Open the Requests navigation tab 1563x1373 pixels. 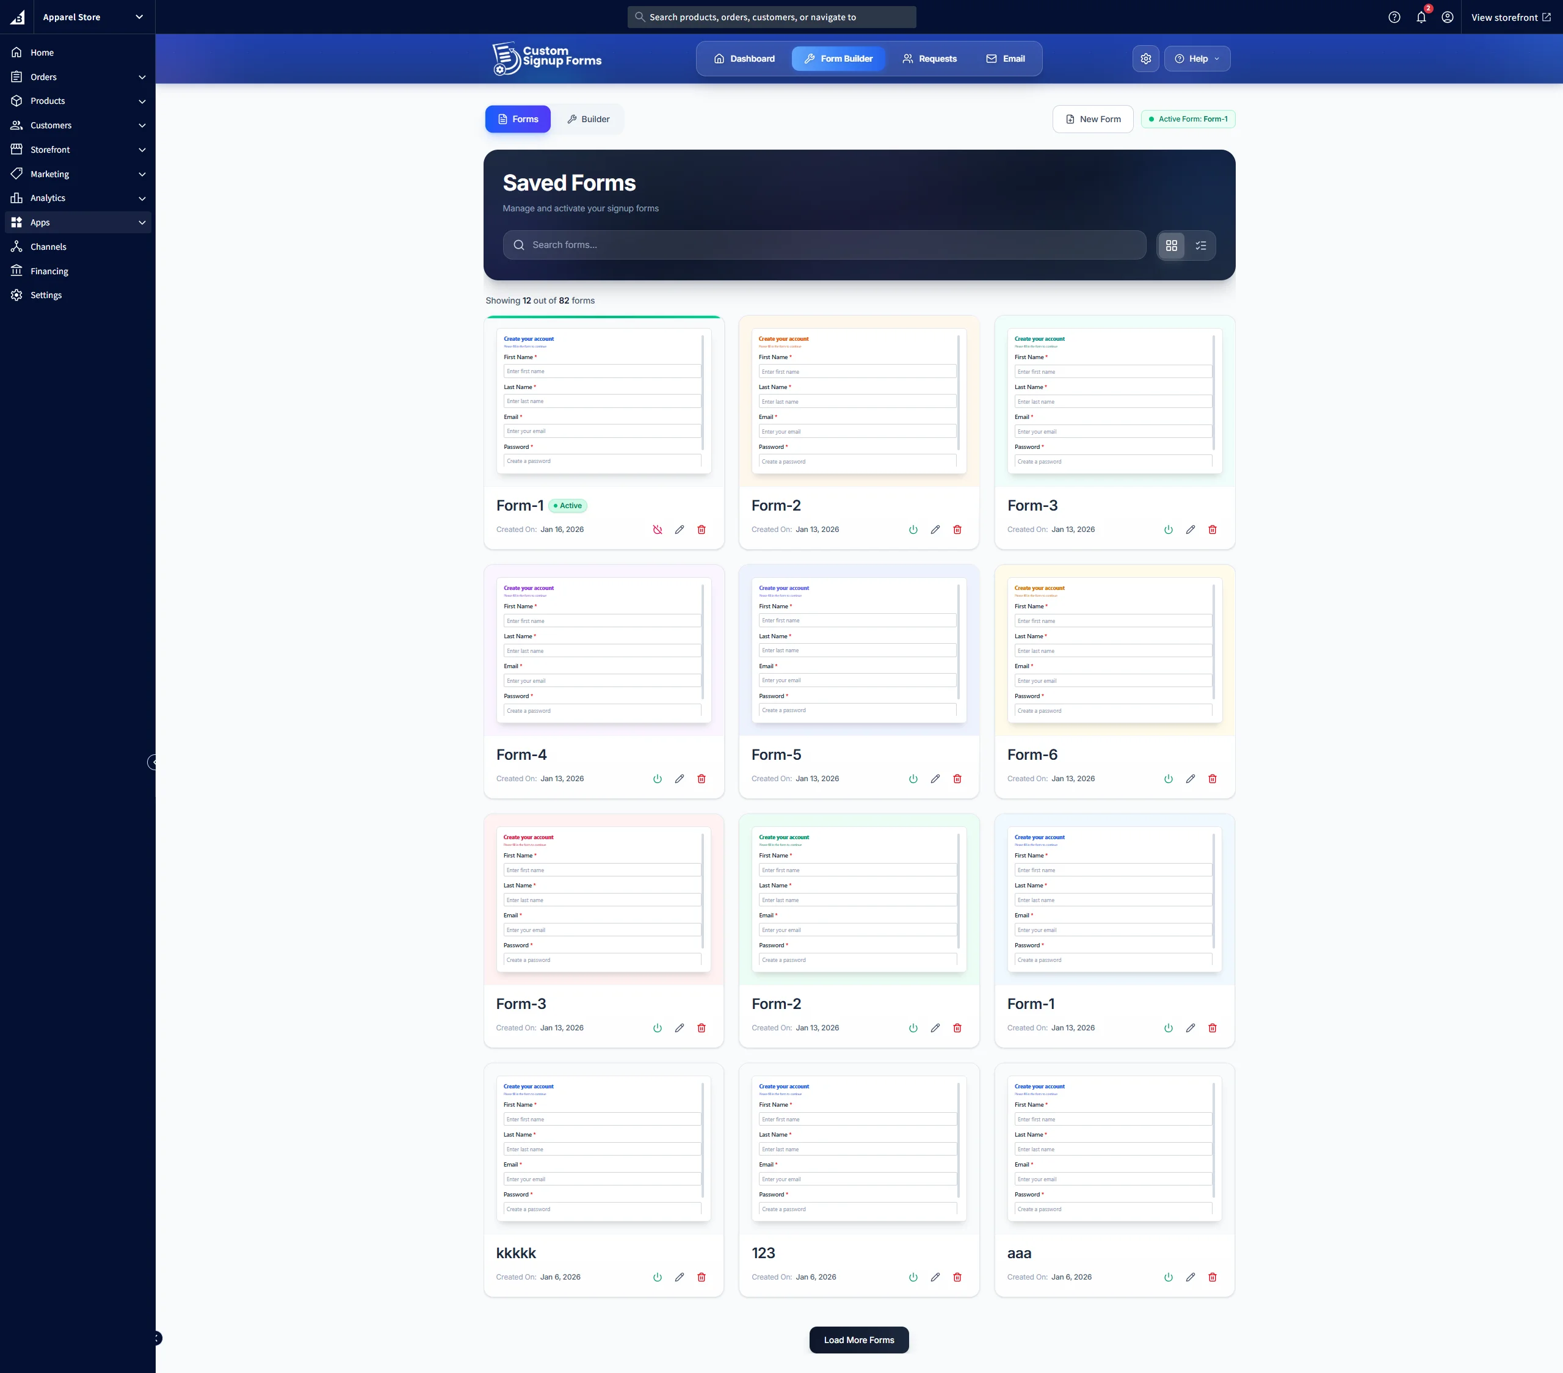[929, 59]
